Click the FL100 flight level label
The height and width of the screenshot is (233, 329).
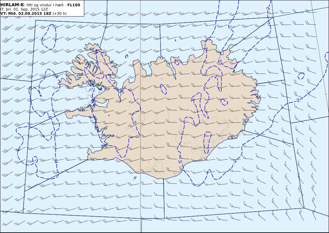[x=74, y=5]
